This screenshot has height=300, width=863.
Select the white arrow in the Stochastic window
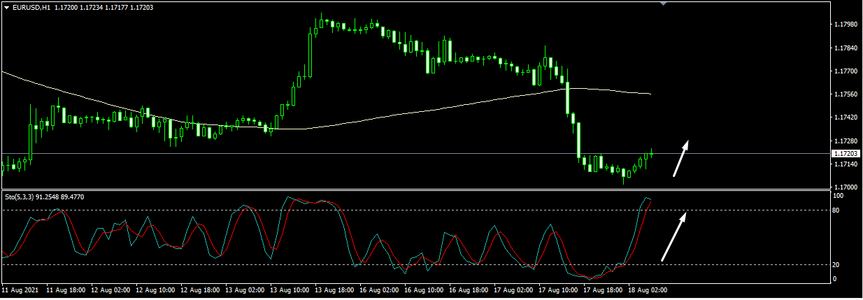(x=673, y=236)
